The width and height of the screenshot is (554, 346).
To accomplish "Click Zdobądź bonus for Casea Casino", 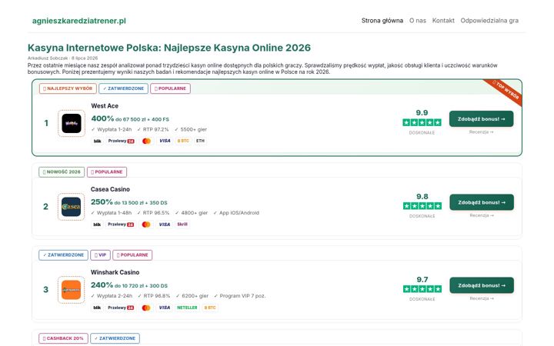I will point(482,202).
